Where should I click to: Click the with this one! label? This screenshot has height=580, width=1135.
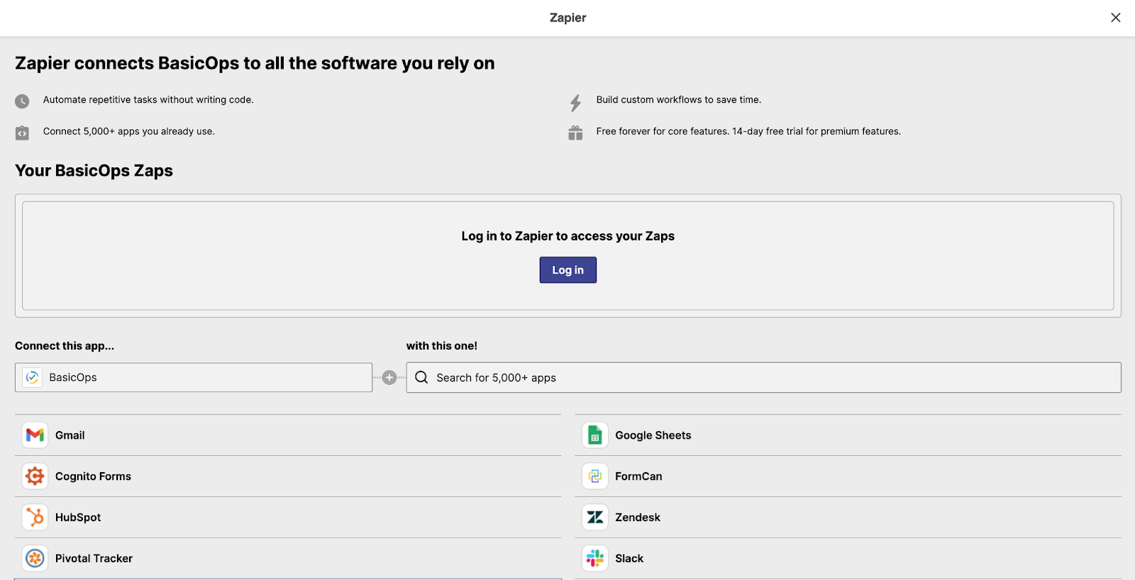pos(441,346)
